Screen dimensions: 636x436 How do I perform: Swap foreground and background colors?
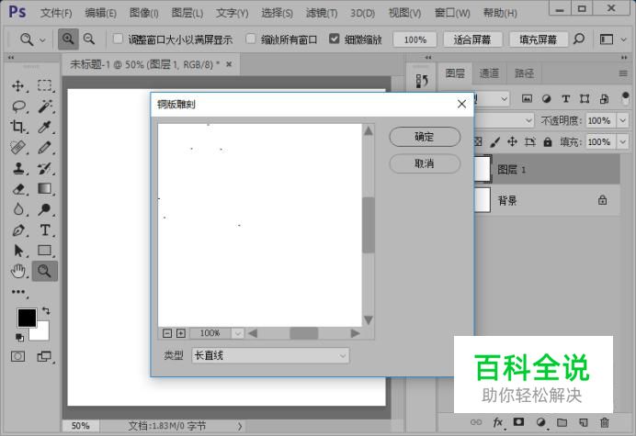46,311
